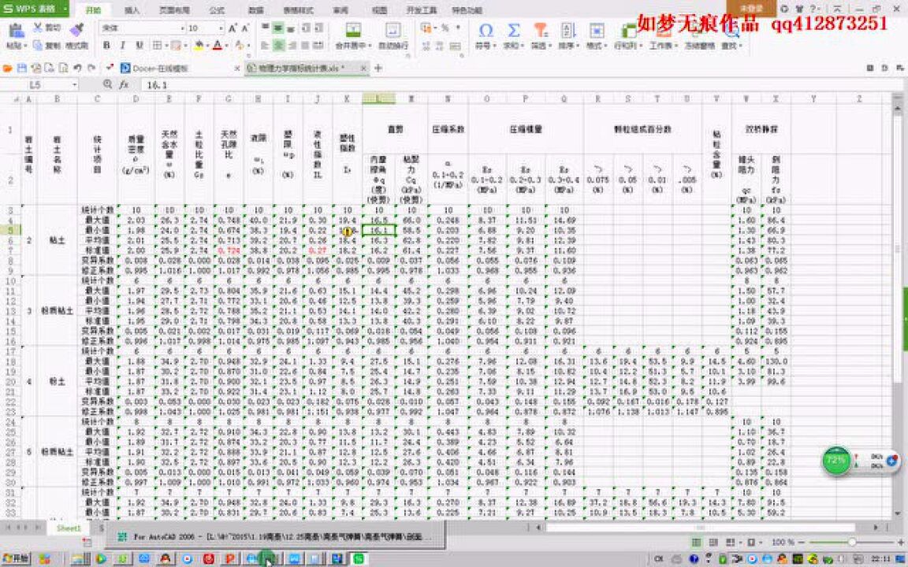
Task: Toggle top vertical alignment
Action: 265,28
